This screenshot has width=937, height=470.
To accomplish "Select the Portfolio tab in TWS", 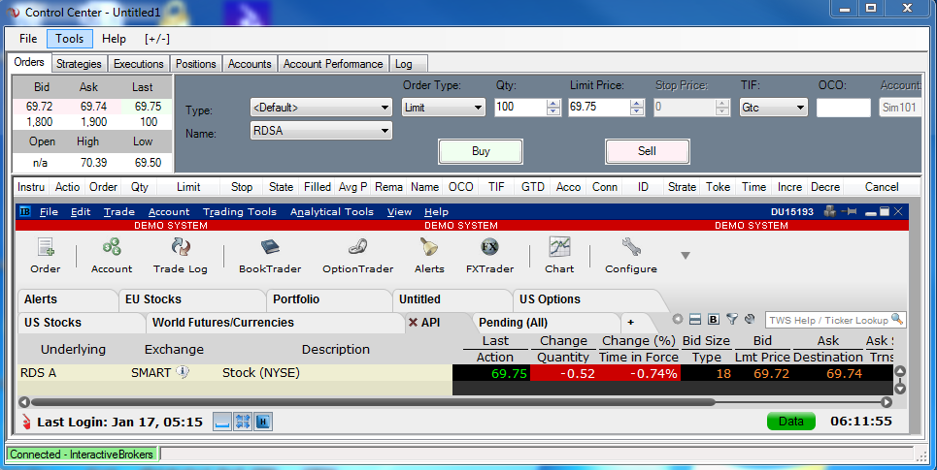I will click(x=328, y=299).
